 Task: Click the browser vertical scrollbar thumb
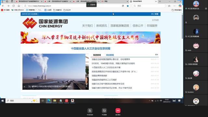click(182, 27)
